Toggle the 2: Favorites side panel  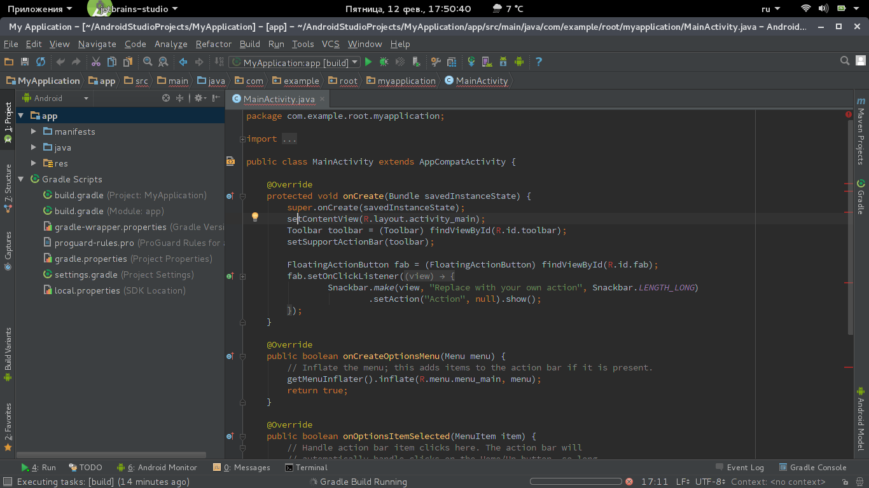pos(8,426)
